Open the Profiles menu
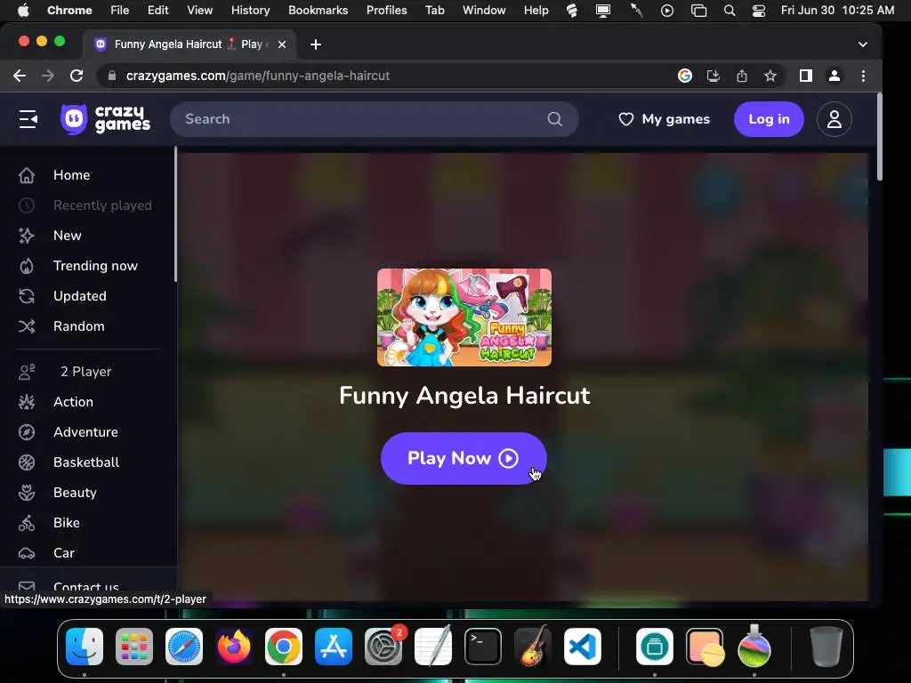This screenshot has width=911, height=683. coord(386,10)
